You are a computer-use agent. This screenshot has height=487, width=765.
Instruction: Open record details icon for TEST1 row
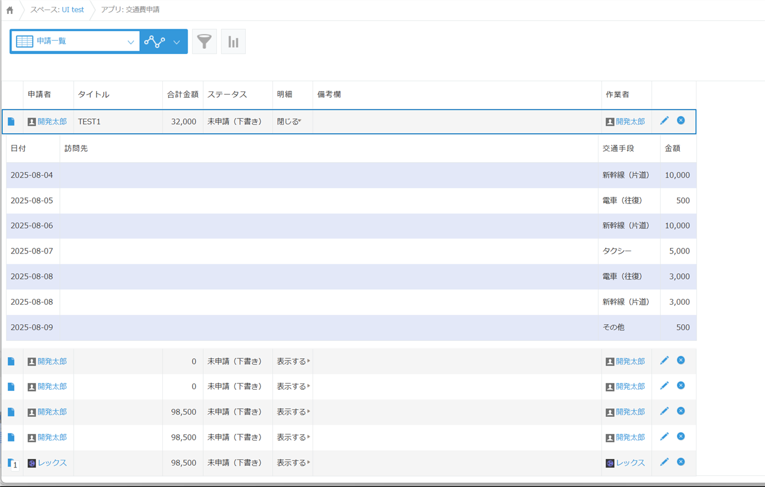point(11,121)
